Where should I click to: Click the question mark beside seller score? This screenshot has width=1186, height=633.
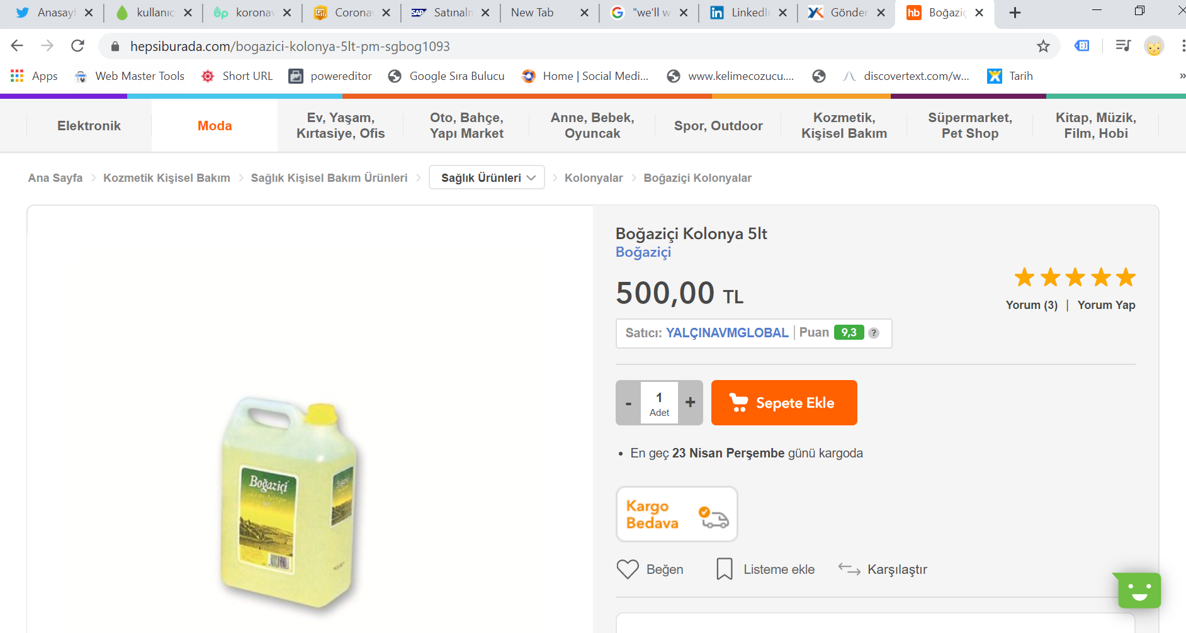[874, 333]
